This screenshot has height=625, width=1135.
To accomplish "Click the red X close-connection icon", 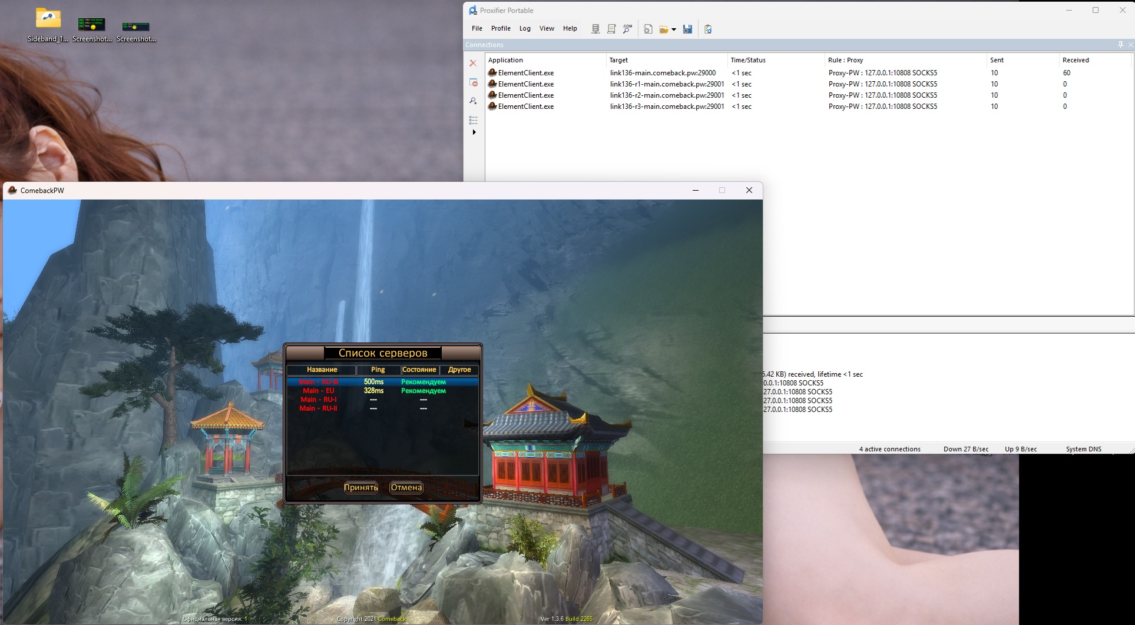I will (x=473, y=63).
